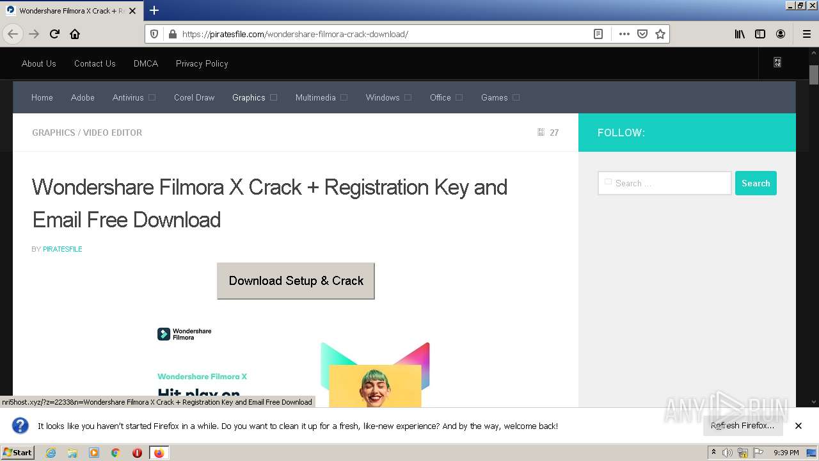This screenshot has height=461, width=819.
Task: Click the Refresh Firefox button
Action: point(743,426)
